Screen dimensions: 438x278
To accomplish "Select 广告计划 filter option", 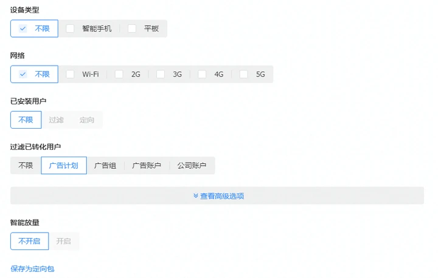I will pyautogui.click(x=64, y=165).
